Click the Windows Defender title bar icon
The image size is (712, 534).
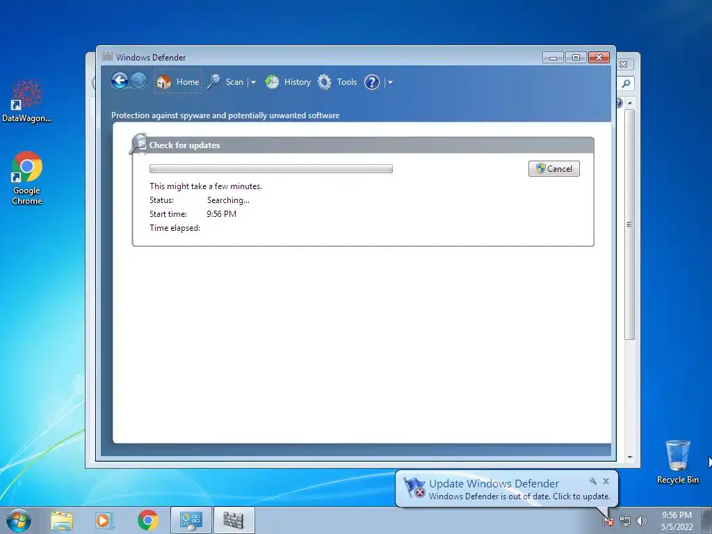click(107, 57)
